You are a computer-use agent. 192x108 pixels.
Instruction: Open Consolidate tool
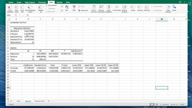pyautogui.click(x=117, y=8)
